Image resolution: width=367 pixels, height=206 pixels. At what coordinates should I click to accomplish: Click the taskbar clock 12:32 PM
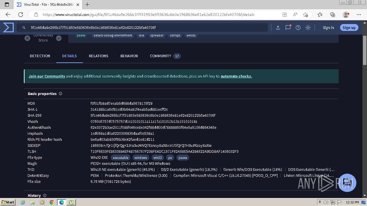click(352, 202)
